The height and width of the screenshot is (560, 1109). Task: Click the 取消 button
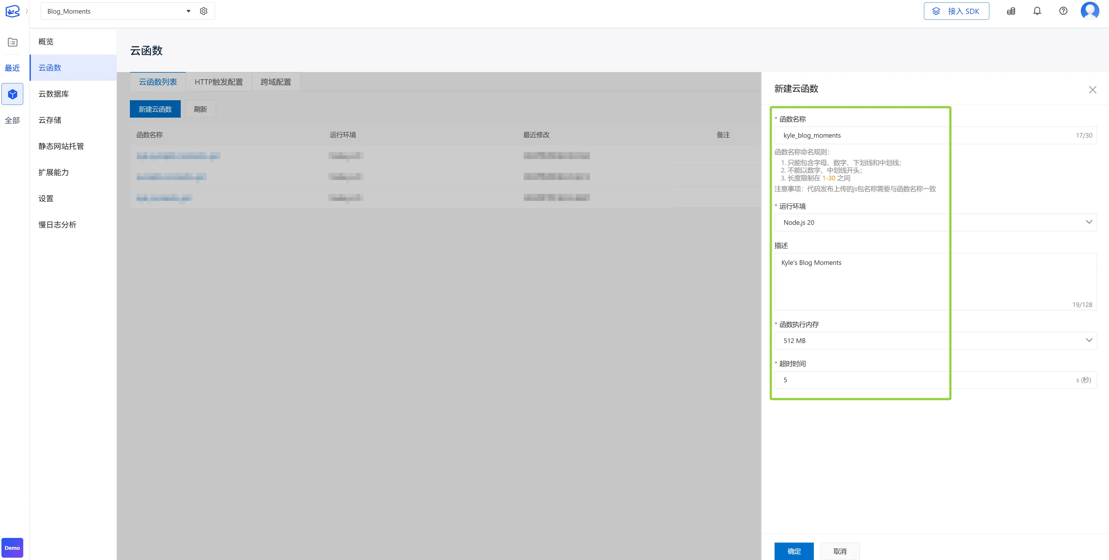(839, 551)
